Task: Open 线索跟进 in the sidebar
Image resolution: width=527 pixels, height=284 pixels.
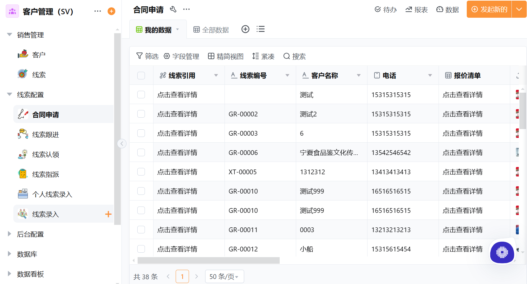Action: tap(63, 134)
